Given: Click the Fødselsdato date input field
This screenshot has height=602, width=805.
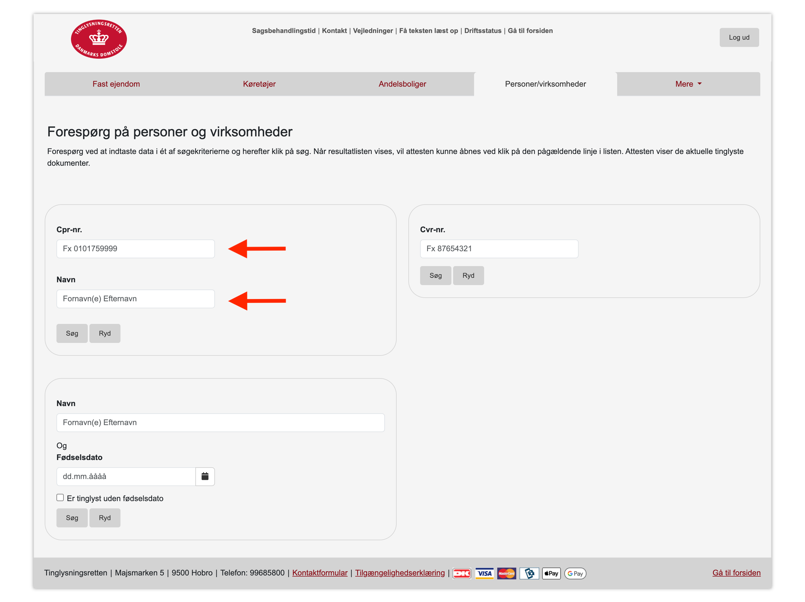Looking at the screenshot, I should 126,476.
